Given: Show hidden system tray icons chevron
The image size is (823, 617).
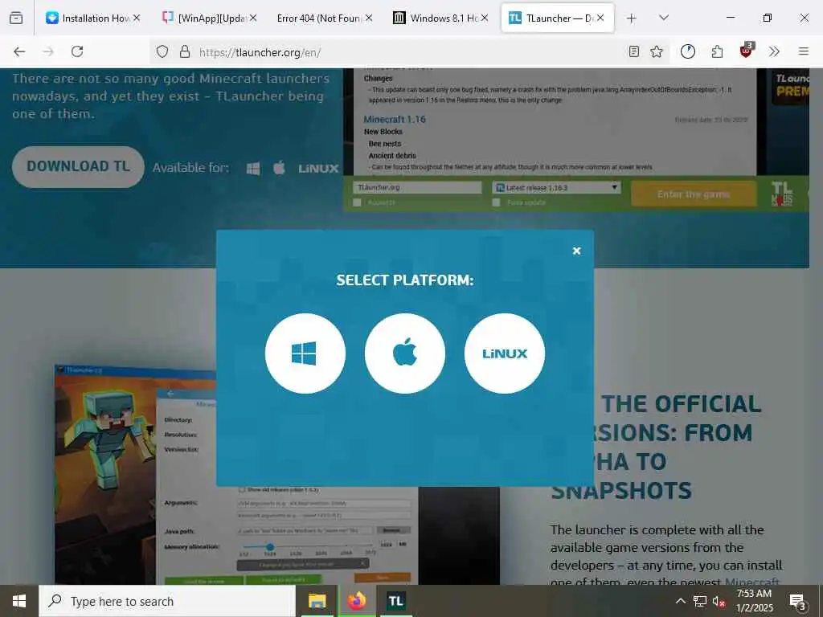Looking at the screenshot, I should (680, 601).
